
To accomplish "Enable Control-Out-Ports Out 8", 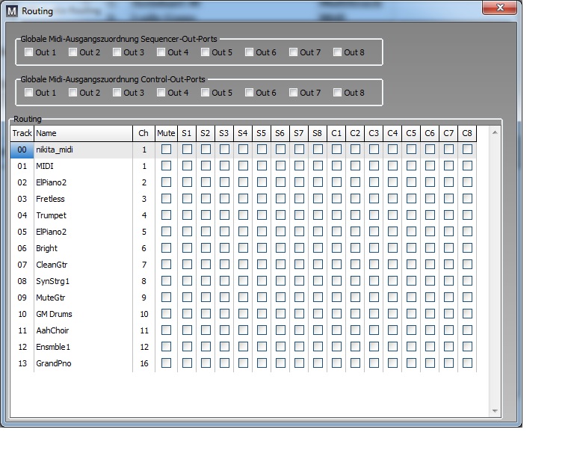I will point(338,93).
